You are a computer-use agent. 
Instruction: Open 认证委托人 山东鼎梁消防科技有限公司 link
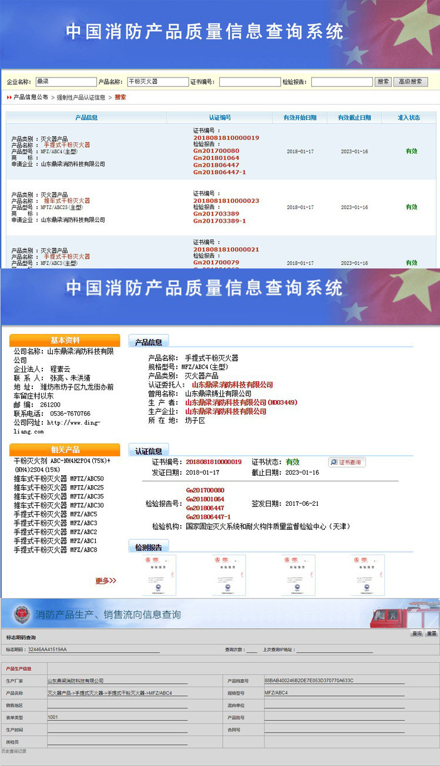233,385
